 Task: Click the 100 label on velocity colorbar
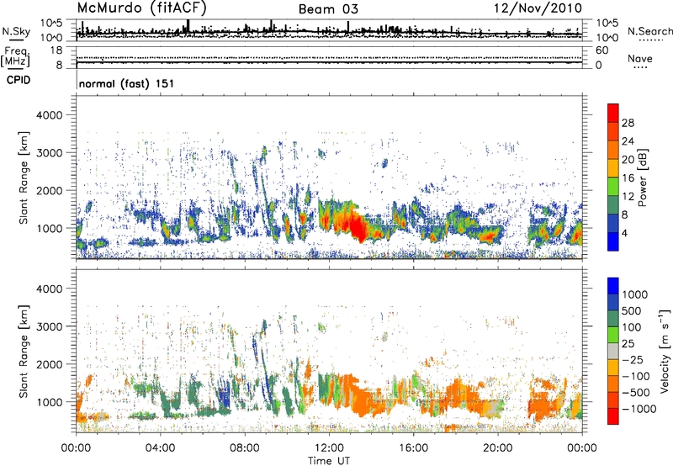pyautogui.click(x=632, y=327)
